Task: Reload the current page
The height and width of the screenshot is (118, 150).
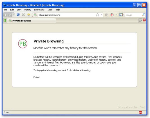Action: coord(18,15)
